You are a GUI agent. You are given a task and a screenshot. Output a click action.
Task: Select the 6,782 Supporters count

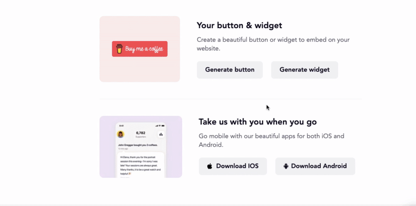141,134
